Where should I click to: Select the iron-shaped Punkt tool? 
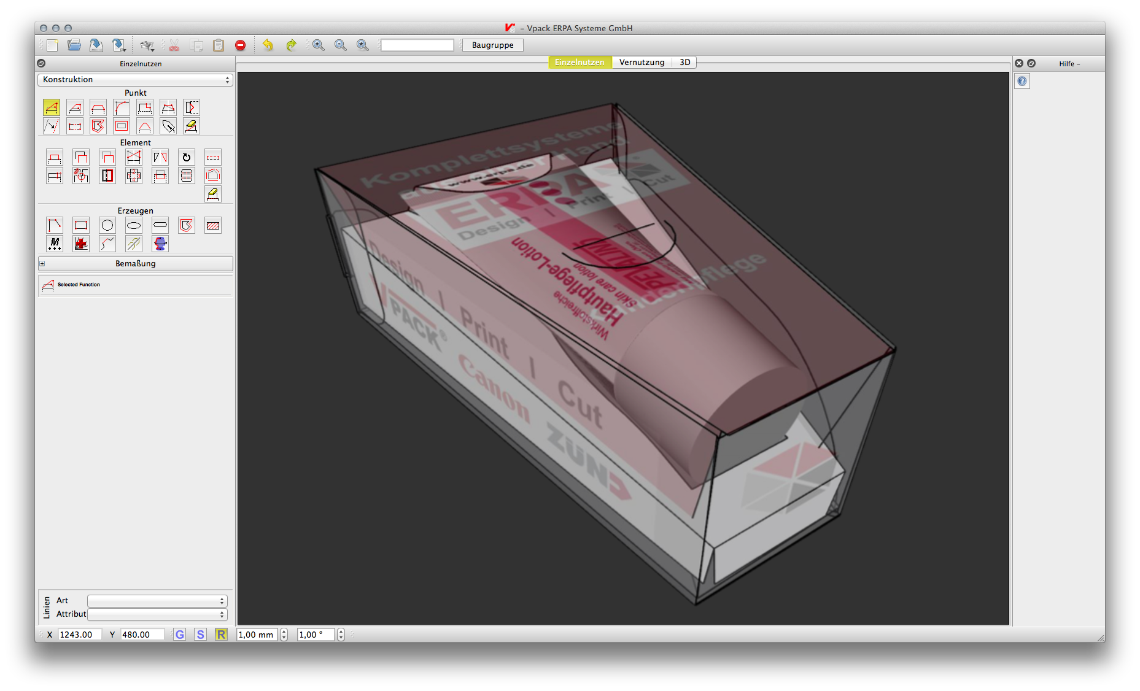click(x=168, y=126)
